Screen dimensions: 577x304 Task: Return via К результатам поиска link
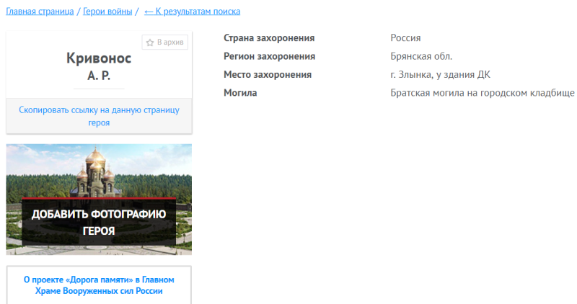tap(198, 12)
